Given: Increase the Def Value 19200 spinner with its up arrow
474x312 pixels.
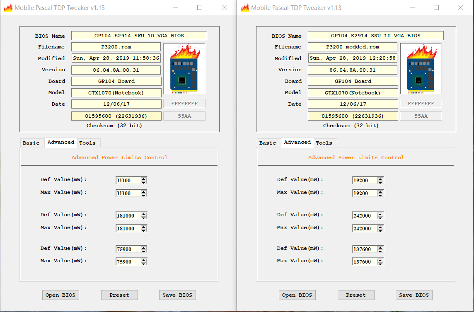Looking at the screenshot, I should [381, 179].
